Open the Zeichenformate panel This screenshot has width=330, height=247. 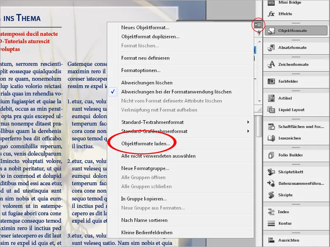[x=293, y=64]
